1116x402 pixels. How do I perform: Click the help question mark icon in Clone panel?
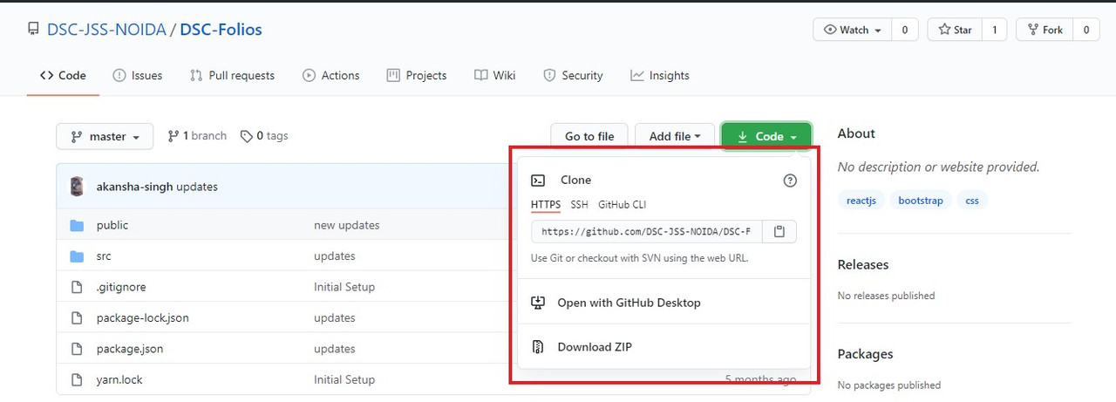[790, 181]
